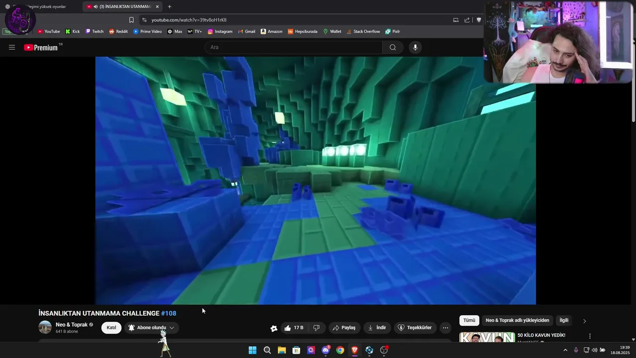This screenshot has height=358, width=636.
Task: Open the #108 hashtag link in title
Action: coord(168,313)
